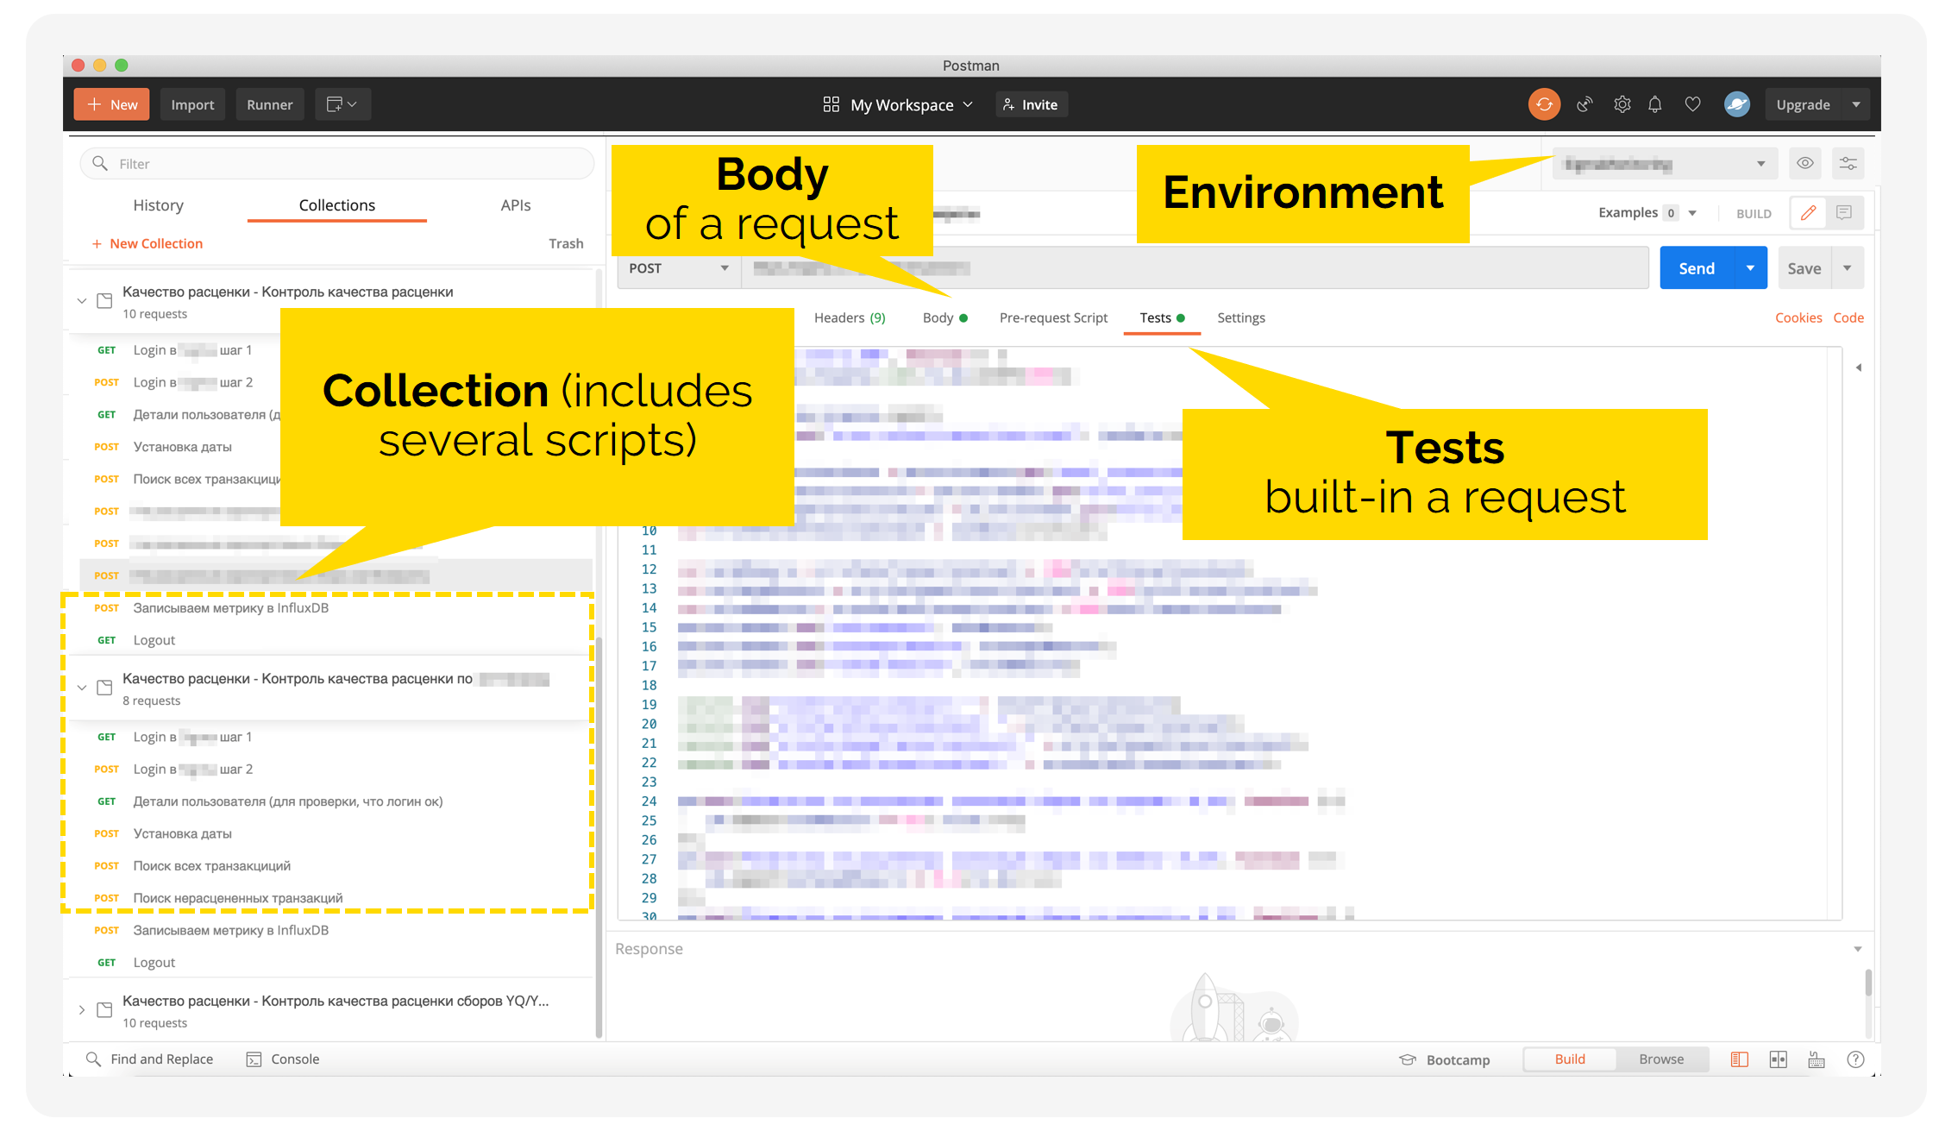Click the heart icon in header
1939x1131 pixels.
[1692, 104]
